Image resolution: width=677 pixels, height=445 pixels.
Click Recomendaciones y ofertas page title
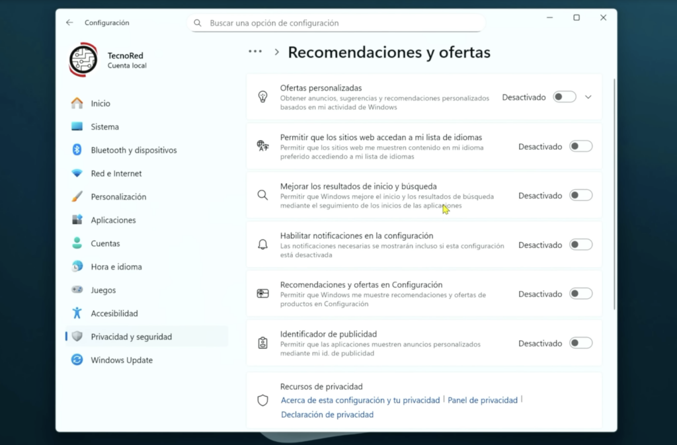(x=389, y=52)
